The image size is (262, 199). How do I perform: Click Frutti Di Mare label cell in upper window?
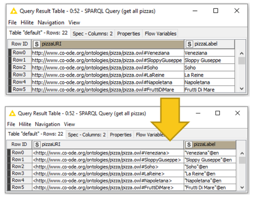click(x=209, y=89)
